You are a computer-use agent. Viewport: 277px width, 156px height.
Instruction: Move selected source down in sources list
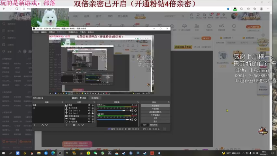[x=82, y=125]
